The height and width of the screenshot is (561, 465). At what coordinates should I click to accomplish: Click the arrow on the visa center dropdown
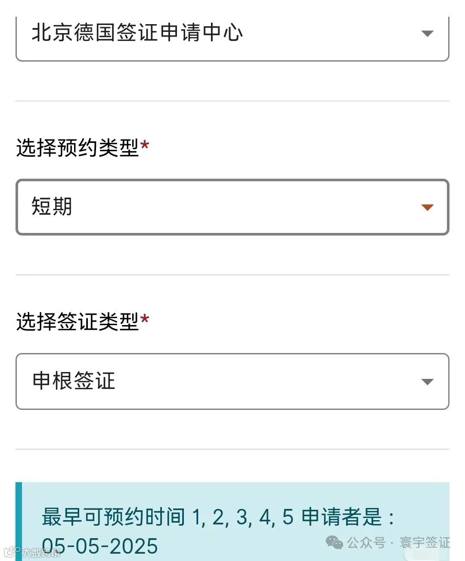click(x=427, y=34)
